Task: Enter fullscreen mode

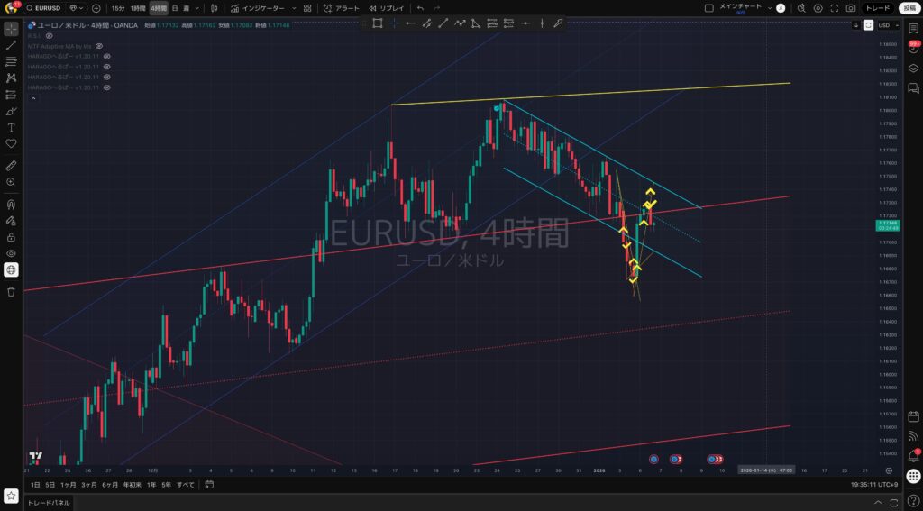Action: pyautogui.click(x=834, y=8)
